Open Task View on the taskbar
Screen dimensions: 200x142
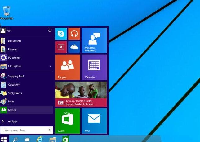click(27, 140)
